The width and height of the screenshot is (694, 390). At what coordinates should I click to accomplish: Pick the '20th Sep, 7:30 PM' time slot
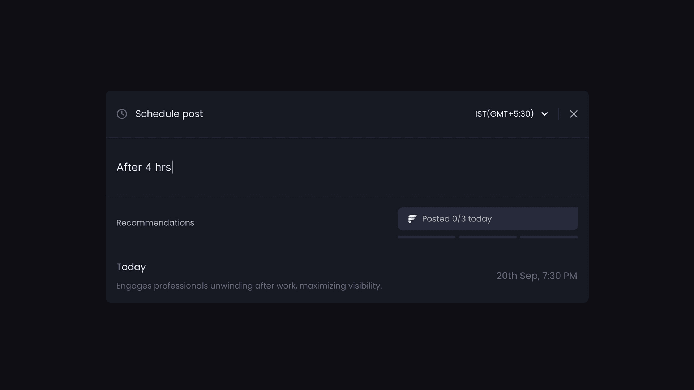[x=536, y=276]
